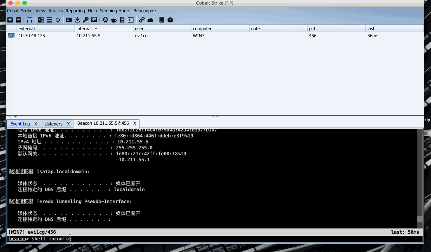Open the Attacks menu
431x252 pixels.
[x=55, y=11]
